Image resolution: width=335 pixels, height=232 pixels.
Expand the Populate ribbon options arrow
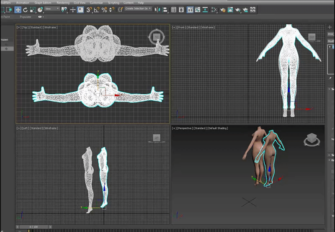pyautogui.click(x=40, y=17)
